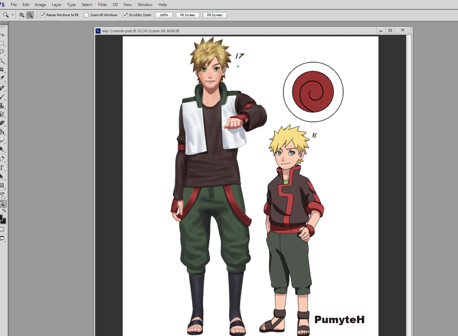Close the wip 2 naruto.psd document window

403,30
